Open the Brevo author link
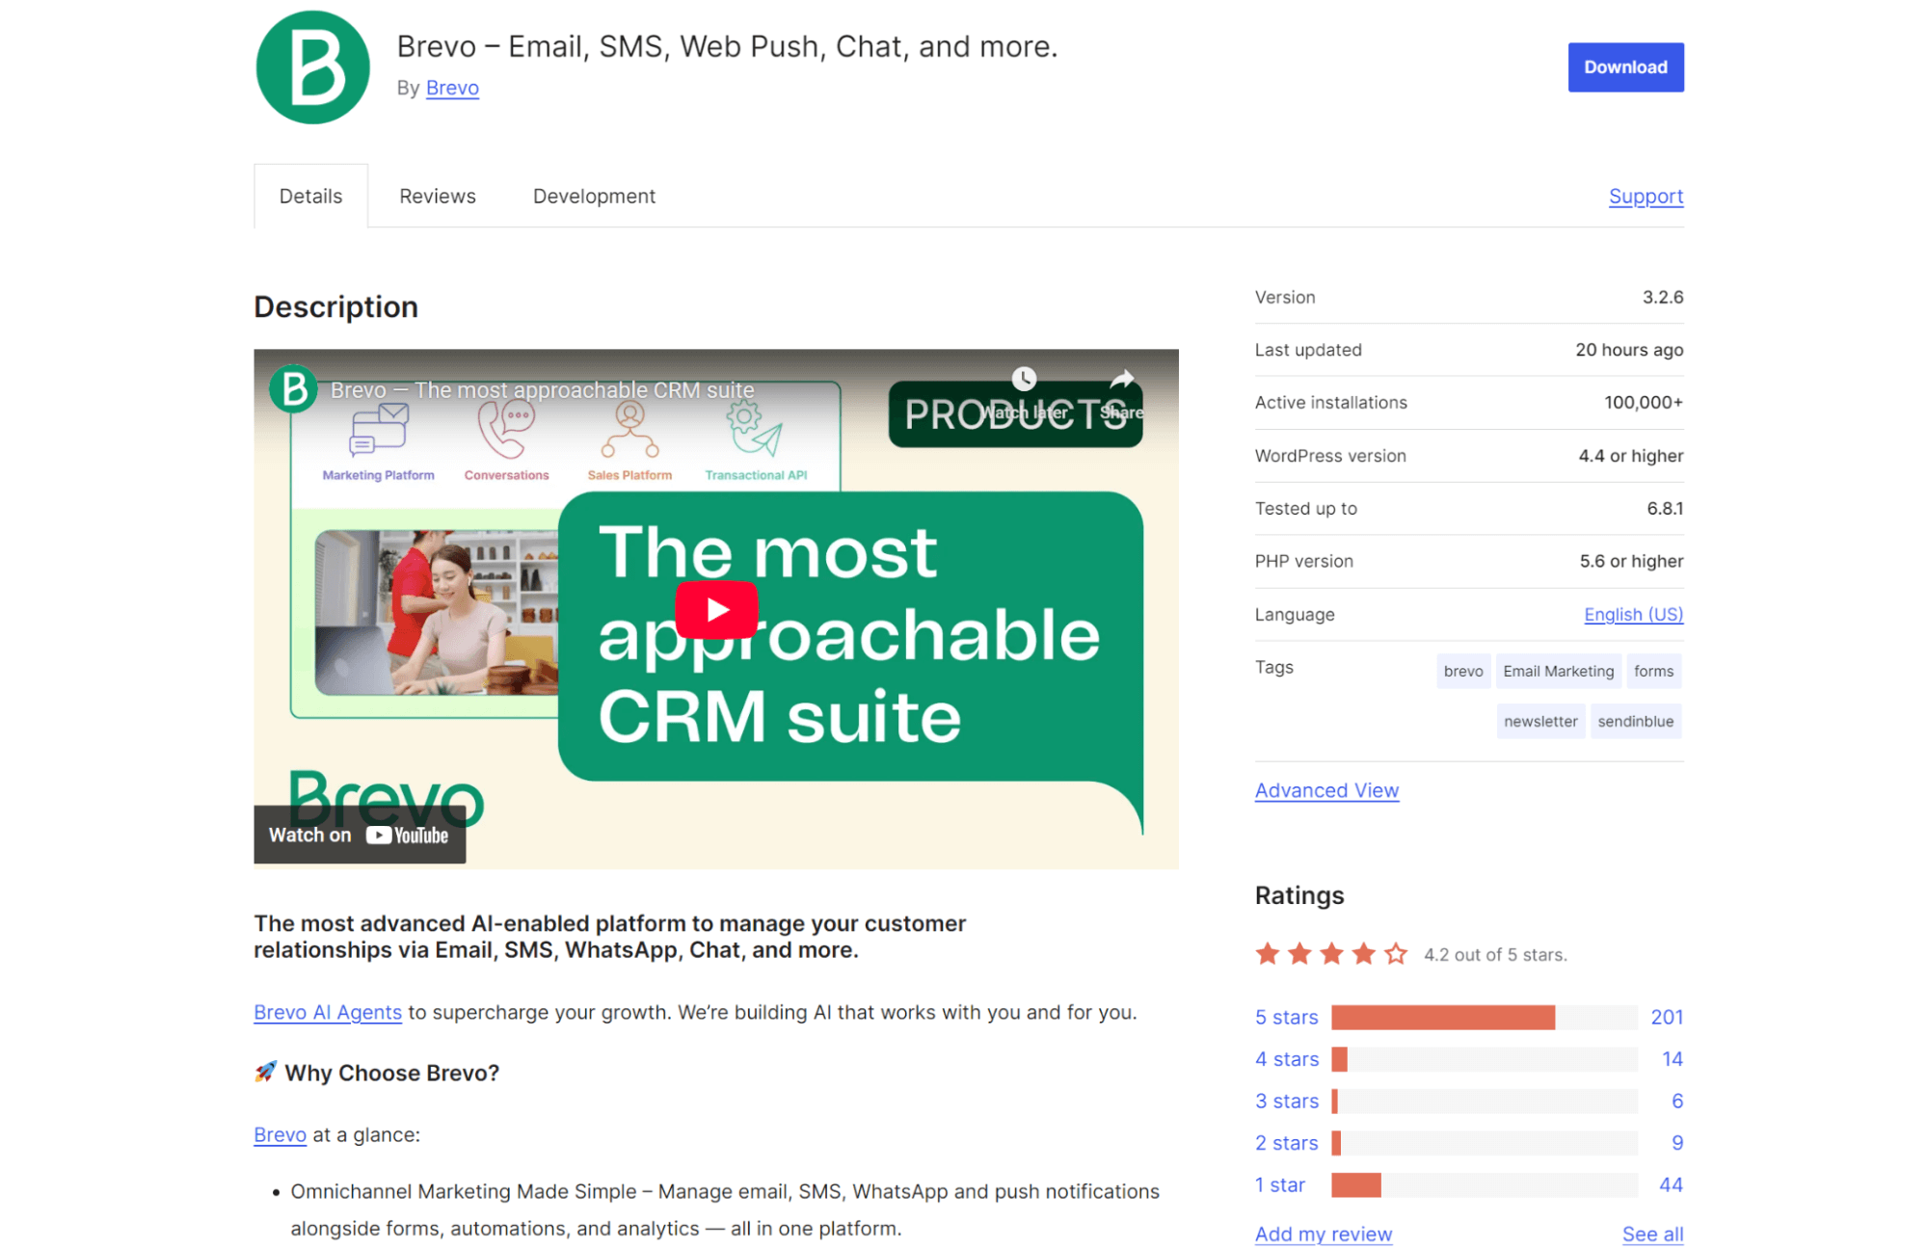This screenshot has width=1927, height=1249. pyautogui.click(x=452, y=88)
